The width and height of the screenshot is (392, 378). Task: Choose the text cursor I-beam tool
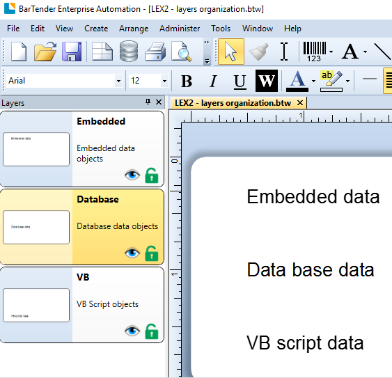[284, 52]
